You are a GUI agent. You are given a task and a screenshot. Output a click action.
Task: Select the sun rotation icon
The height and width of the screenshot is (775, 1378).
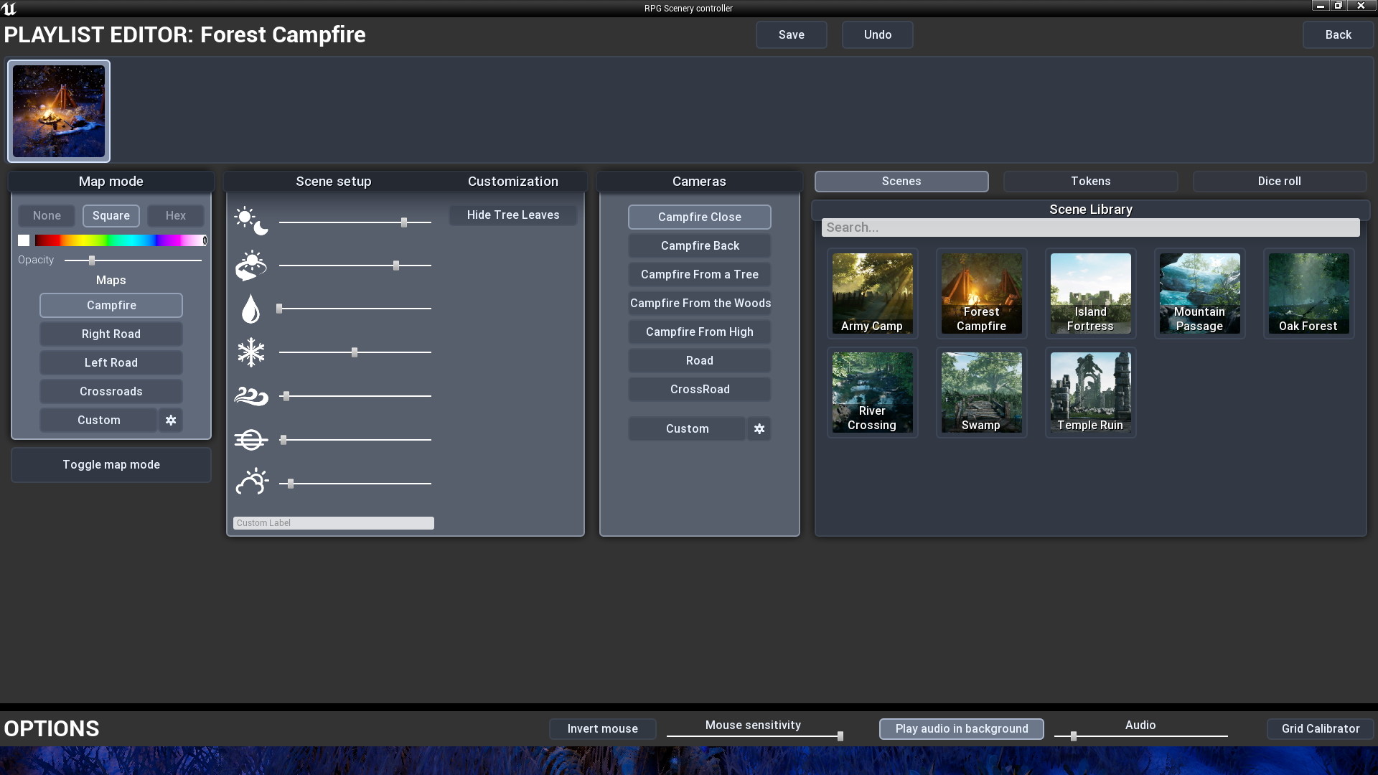coord(251,265)
